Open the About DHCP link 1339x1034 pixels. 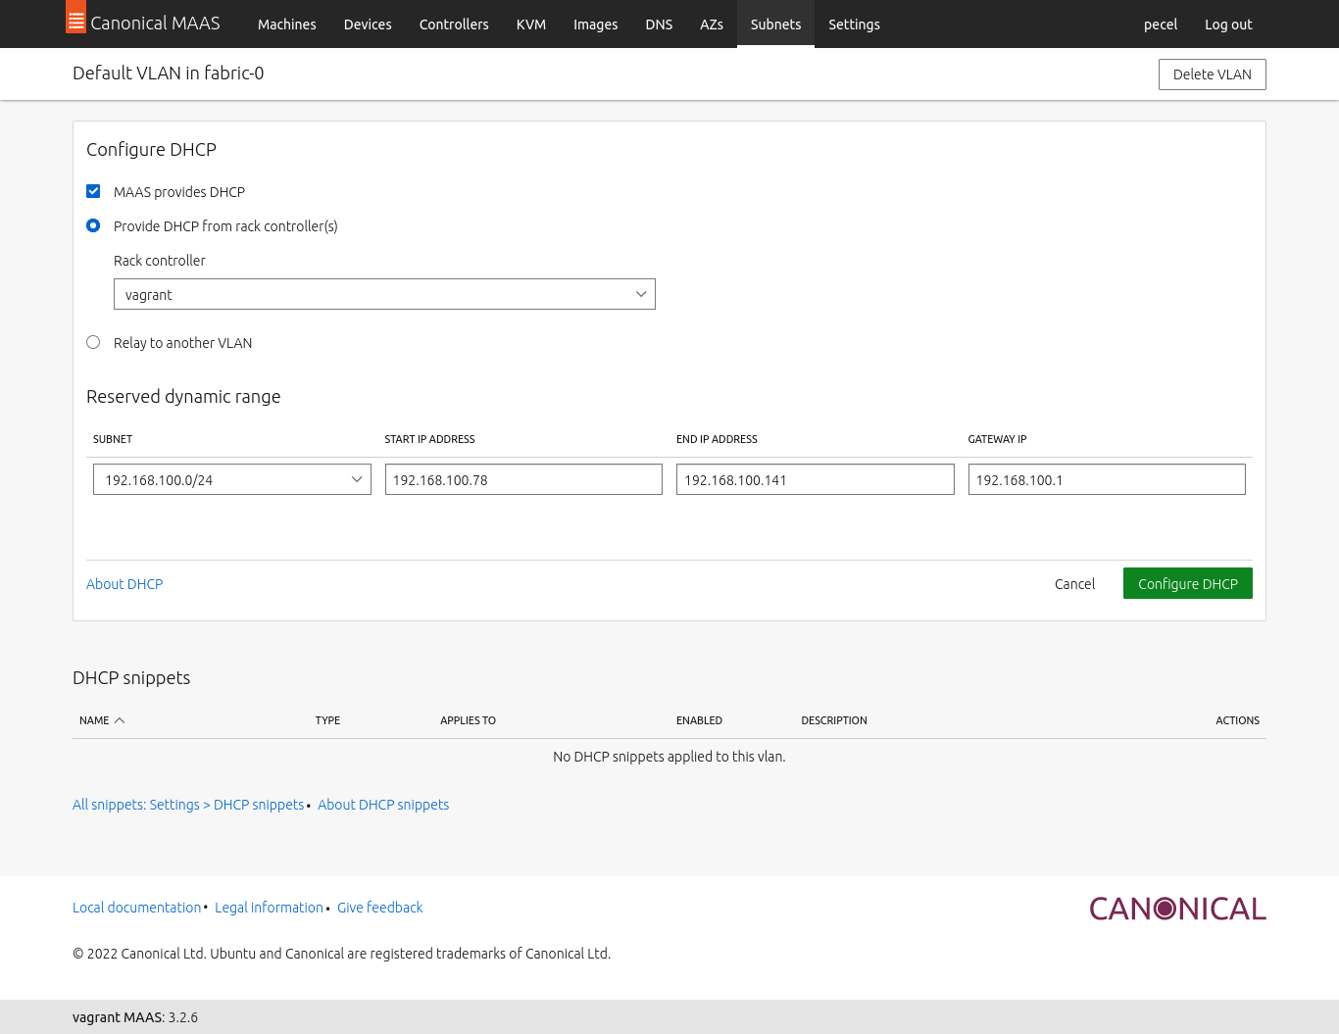[124, 584]
